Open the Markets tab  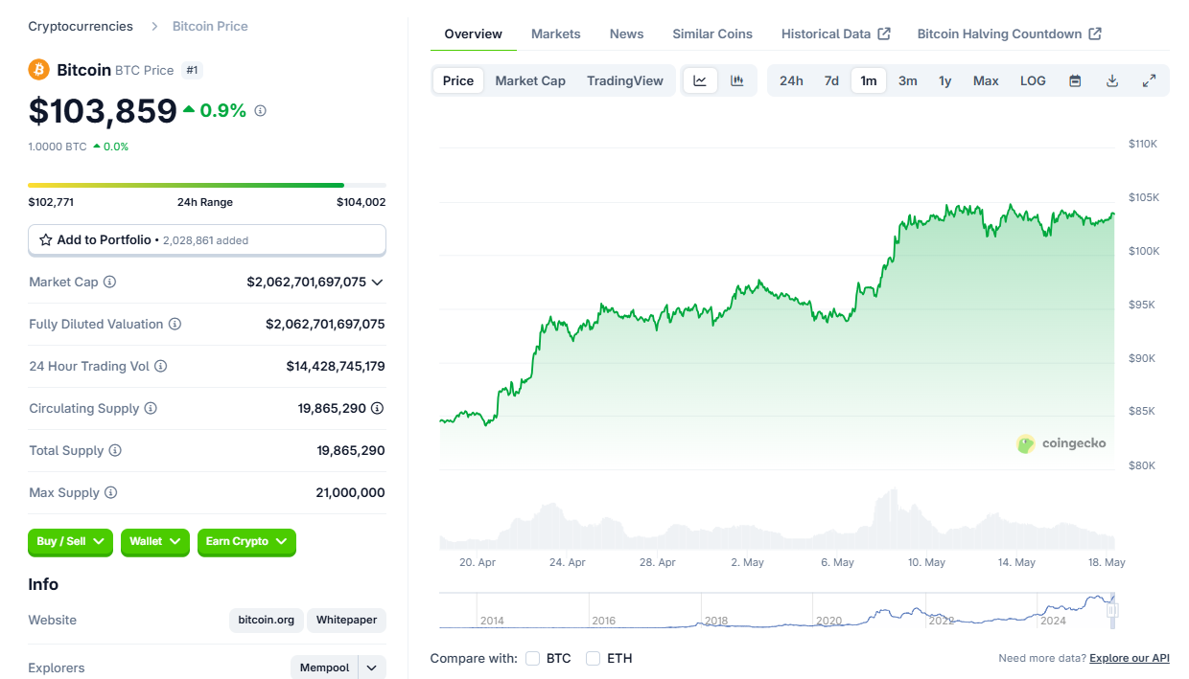click(x=556, y=34)
